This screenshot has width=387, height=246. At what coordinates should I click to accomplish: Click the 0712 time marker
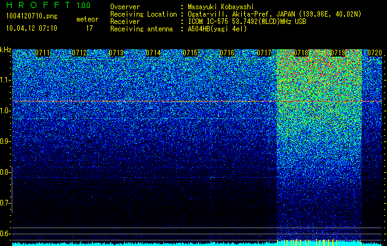pos(79,53)
